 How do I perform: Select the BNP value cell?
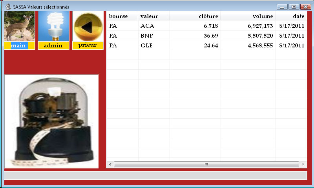(x=146, y=36)
